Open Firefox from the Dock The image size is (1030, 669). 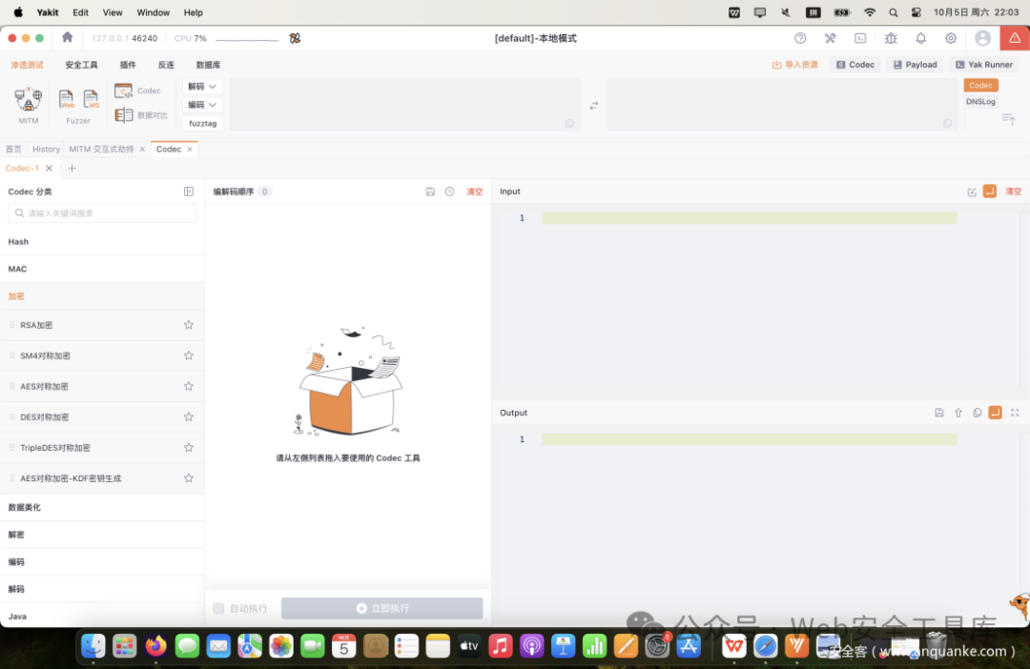[x=155, y=646]
